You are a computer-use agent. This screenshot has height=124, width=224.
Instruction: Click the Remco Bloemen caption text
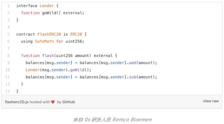[132, 119]
